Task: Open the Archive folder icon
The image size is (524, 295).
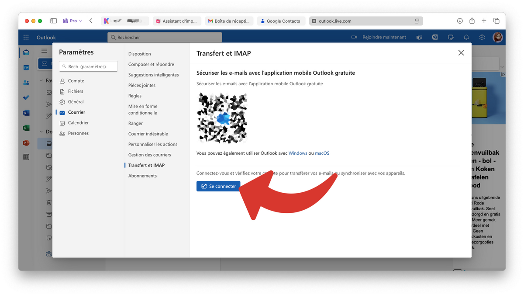Action: point(49,214)
